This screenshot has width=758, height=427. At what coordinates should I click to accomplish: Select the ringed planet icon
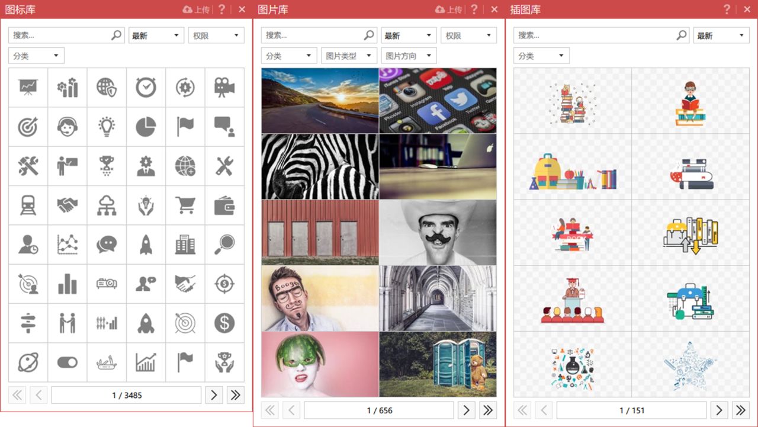(x=28, y=362)
